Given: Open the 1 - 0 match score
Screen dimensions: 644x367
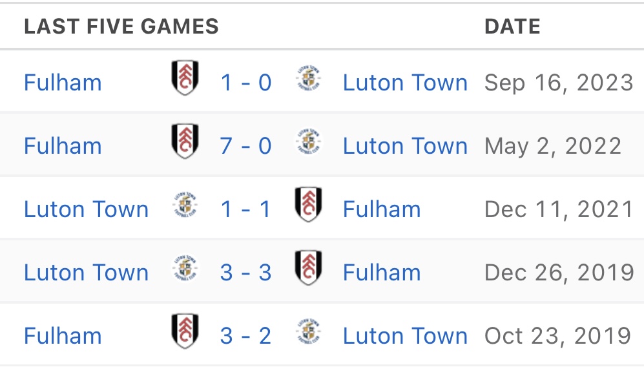Looking at the screenshot, I should (245, 83).
